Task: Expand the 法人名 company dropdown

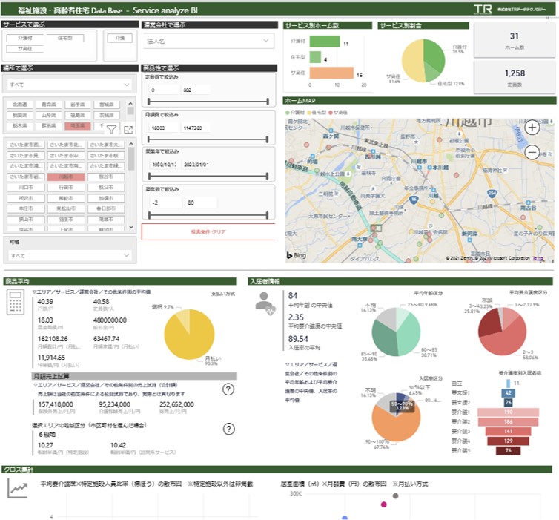Action: tap(208, 41)
